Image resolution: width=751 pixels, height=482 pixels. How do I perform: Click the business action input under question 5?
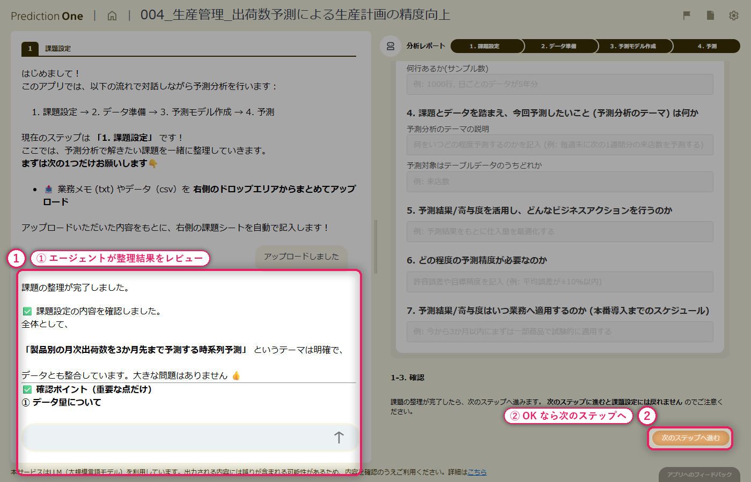pyautogui.click(x=560, y=231)
